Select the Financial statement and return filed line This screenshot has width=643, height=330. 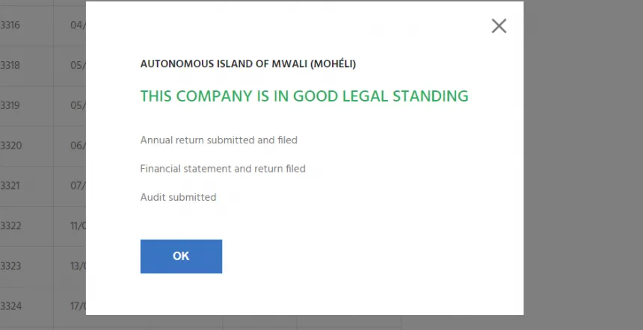click(223, 169)
